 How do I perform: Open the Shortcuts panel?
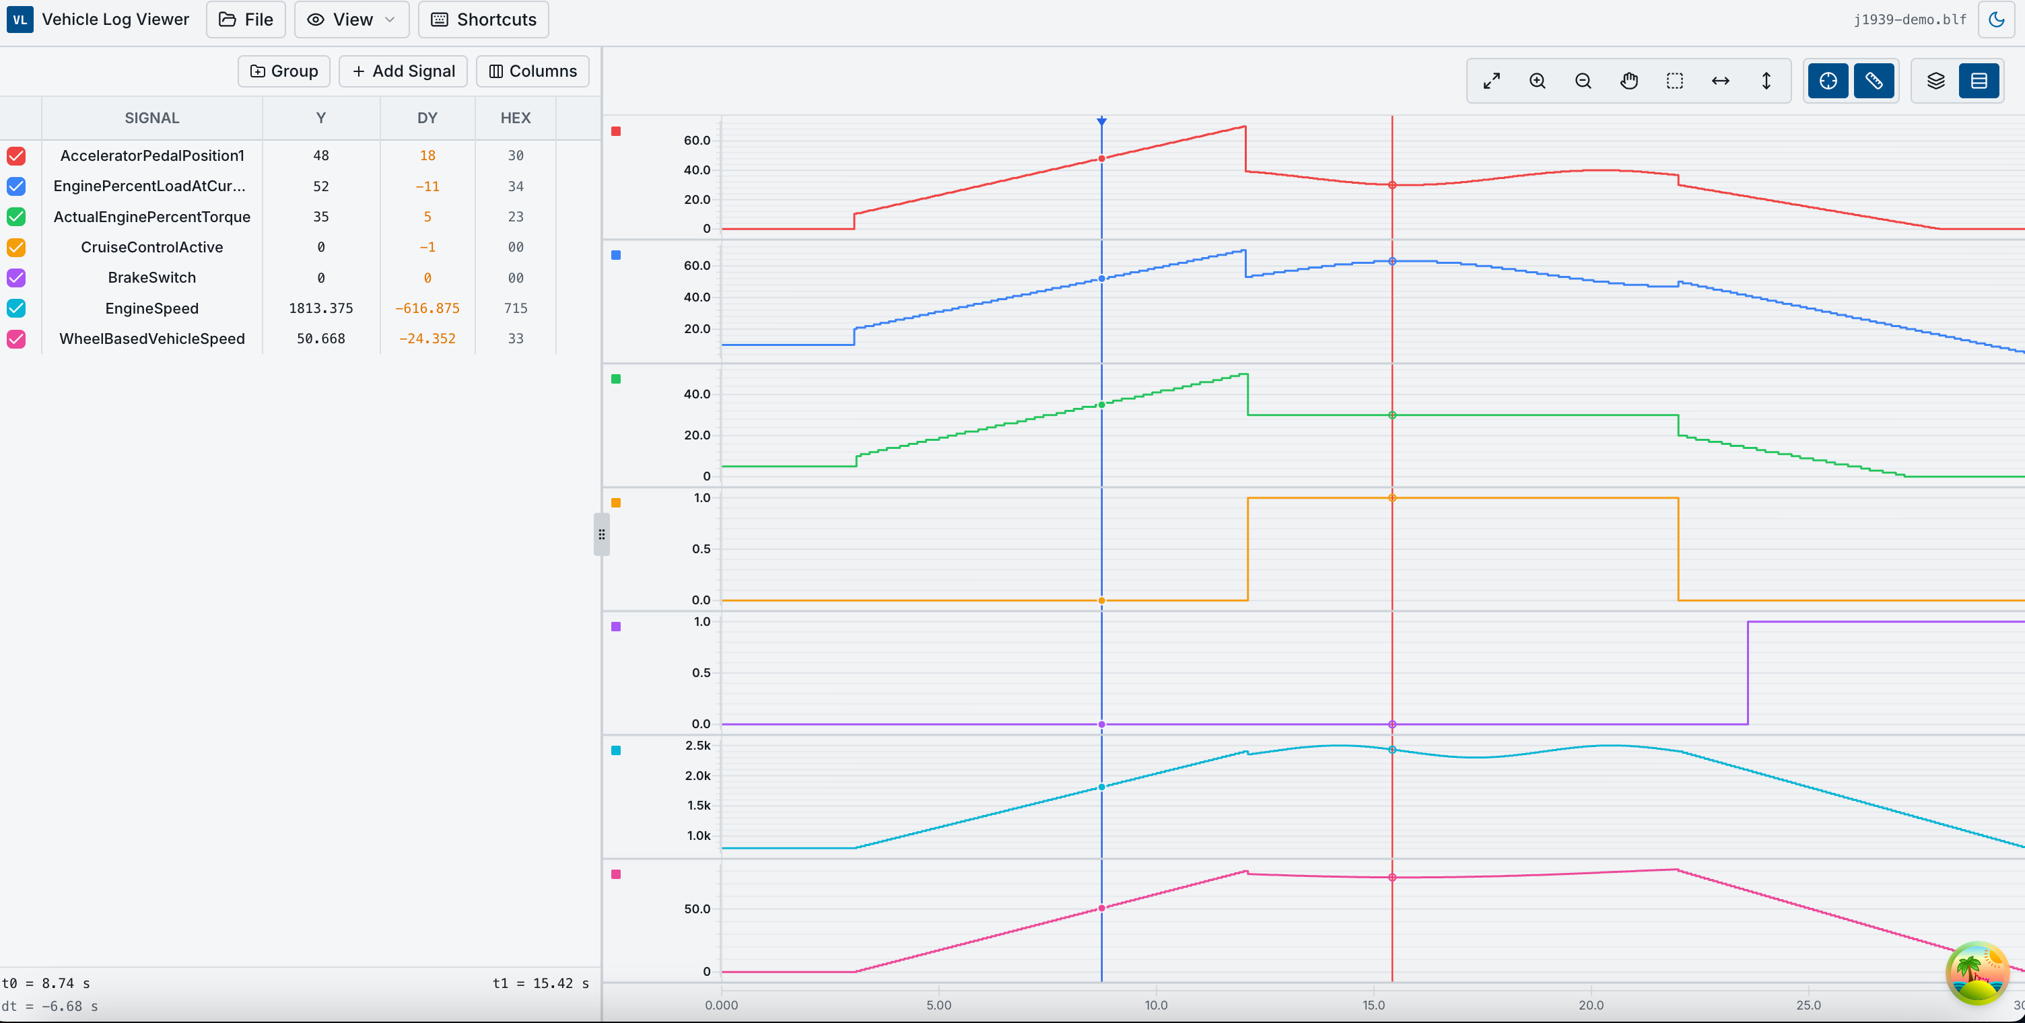(483, 20)
